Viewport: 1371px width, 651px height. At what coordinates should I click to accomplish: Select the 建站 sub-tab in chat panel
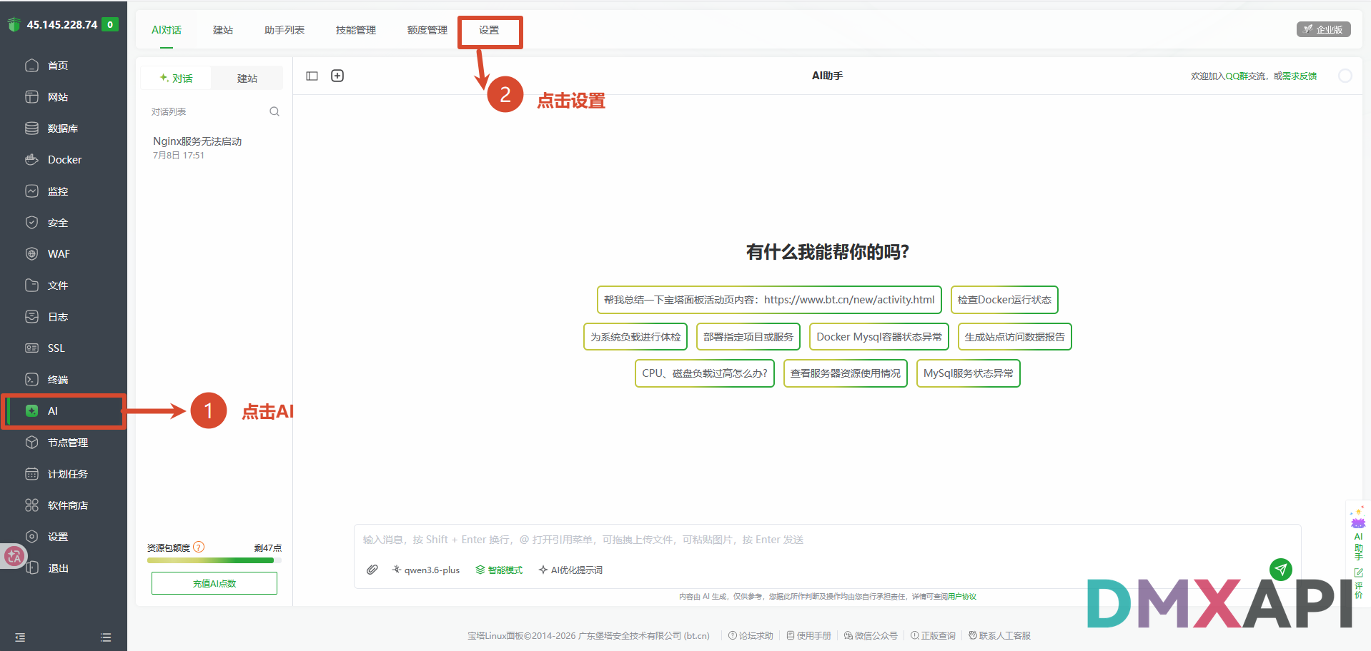247,78
